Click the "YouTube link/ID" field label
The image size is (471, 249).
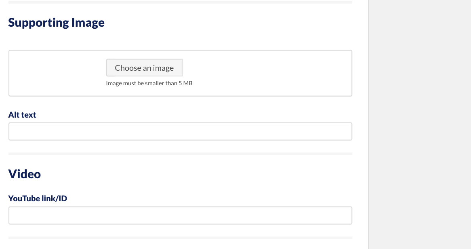tap(38, 198)
